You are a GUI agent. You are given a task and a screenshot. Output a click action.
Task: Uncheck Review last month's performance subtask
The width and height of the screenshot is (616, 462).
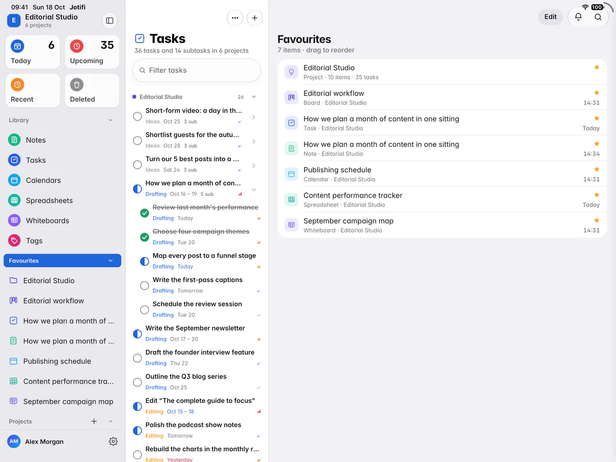tap(145, 213)
